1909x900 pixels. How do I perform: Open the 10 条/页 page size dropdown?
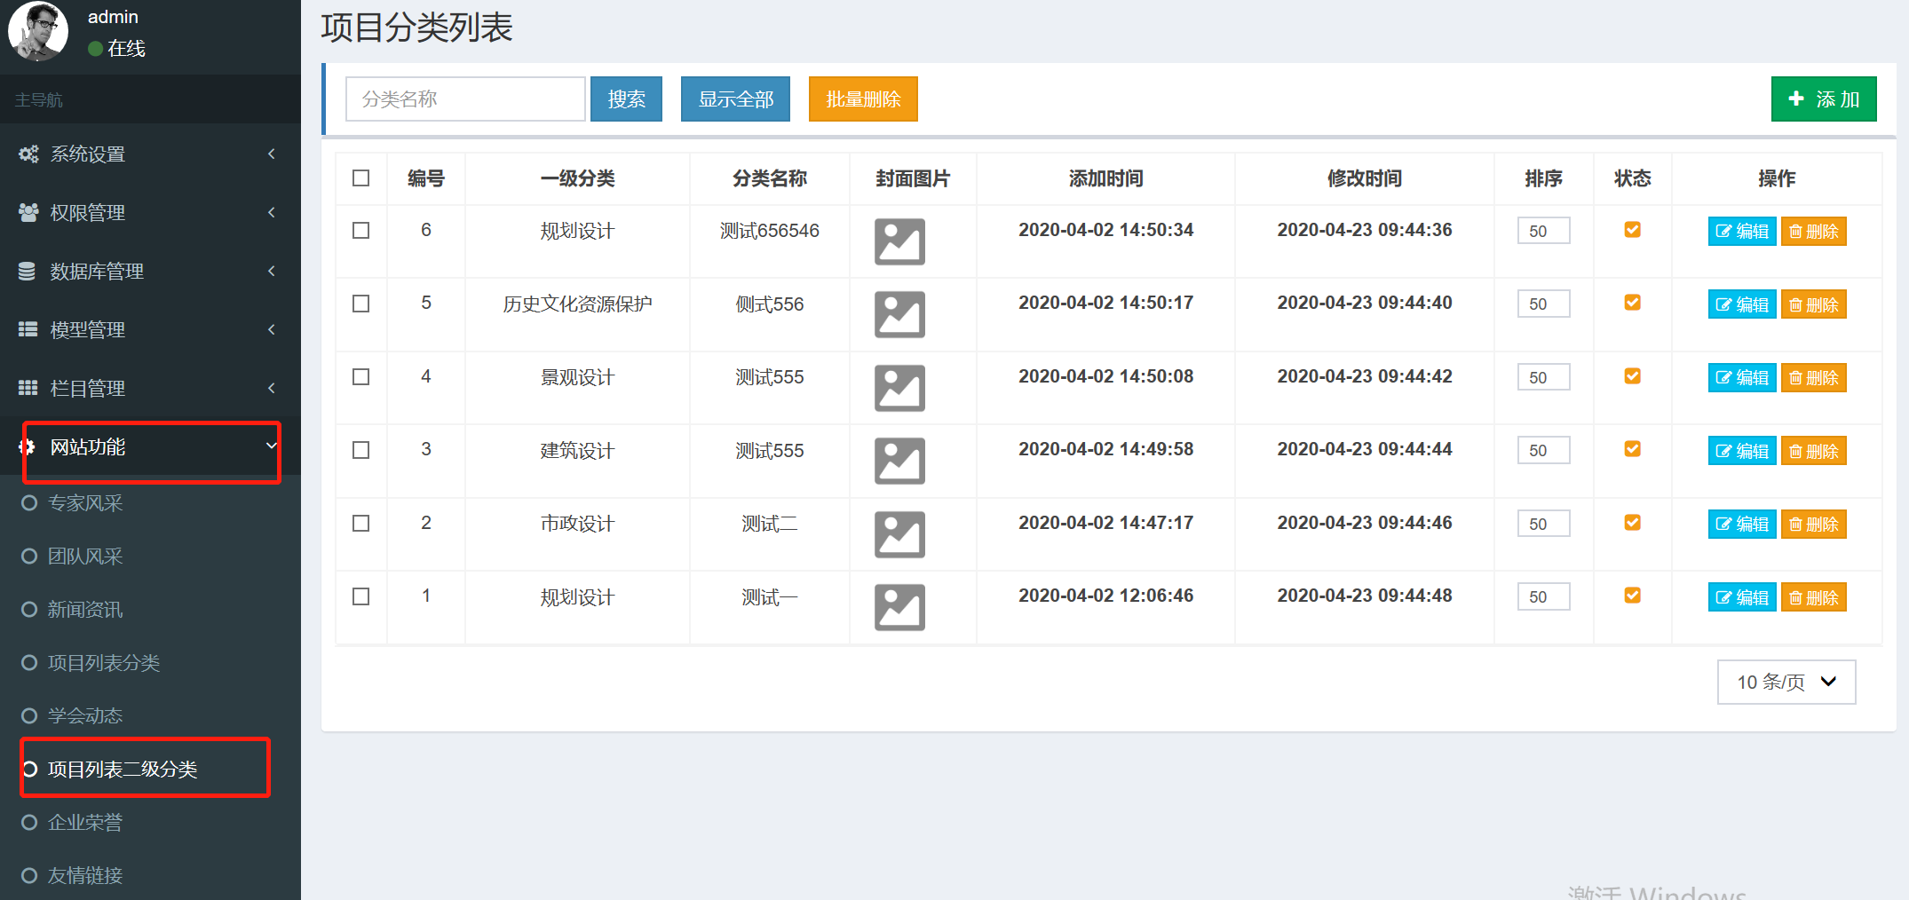[x=1786, y=682]
